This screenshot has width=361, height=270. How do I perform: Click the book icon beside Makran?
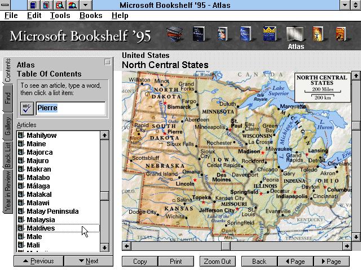click(21, 169)
